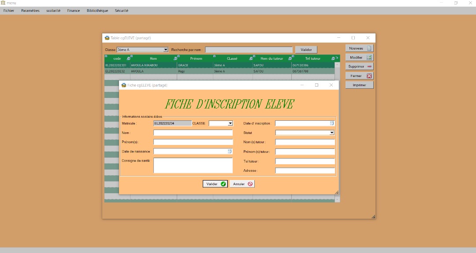Expand the Statut dropdown
The width and height of the screenshot is (476, 253).
pyautogui.click(x=332, y=133)
